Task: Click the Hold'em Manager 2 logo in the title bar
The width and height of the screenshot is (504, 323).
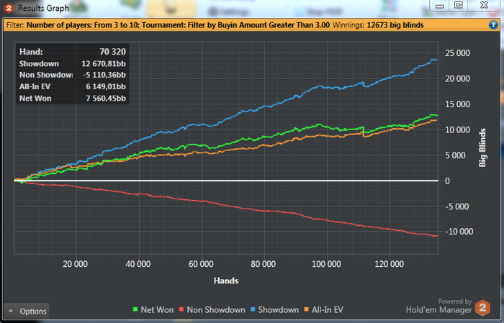Action: point(9,9)
